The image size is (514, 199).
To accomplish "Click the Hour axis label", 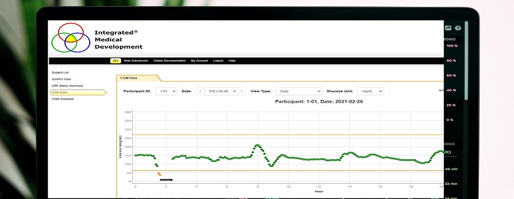I will coord(319,192).
